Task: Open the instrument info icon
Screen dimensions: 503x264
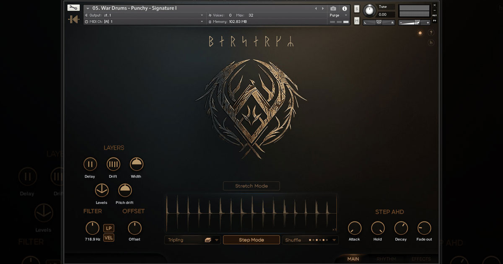Action: pos(345,8)
